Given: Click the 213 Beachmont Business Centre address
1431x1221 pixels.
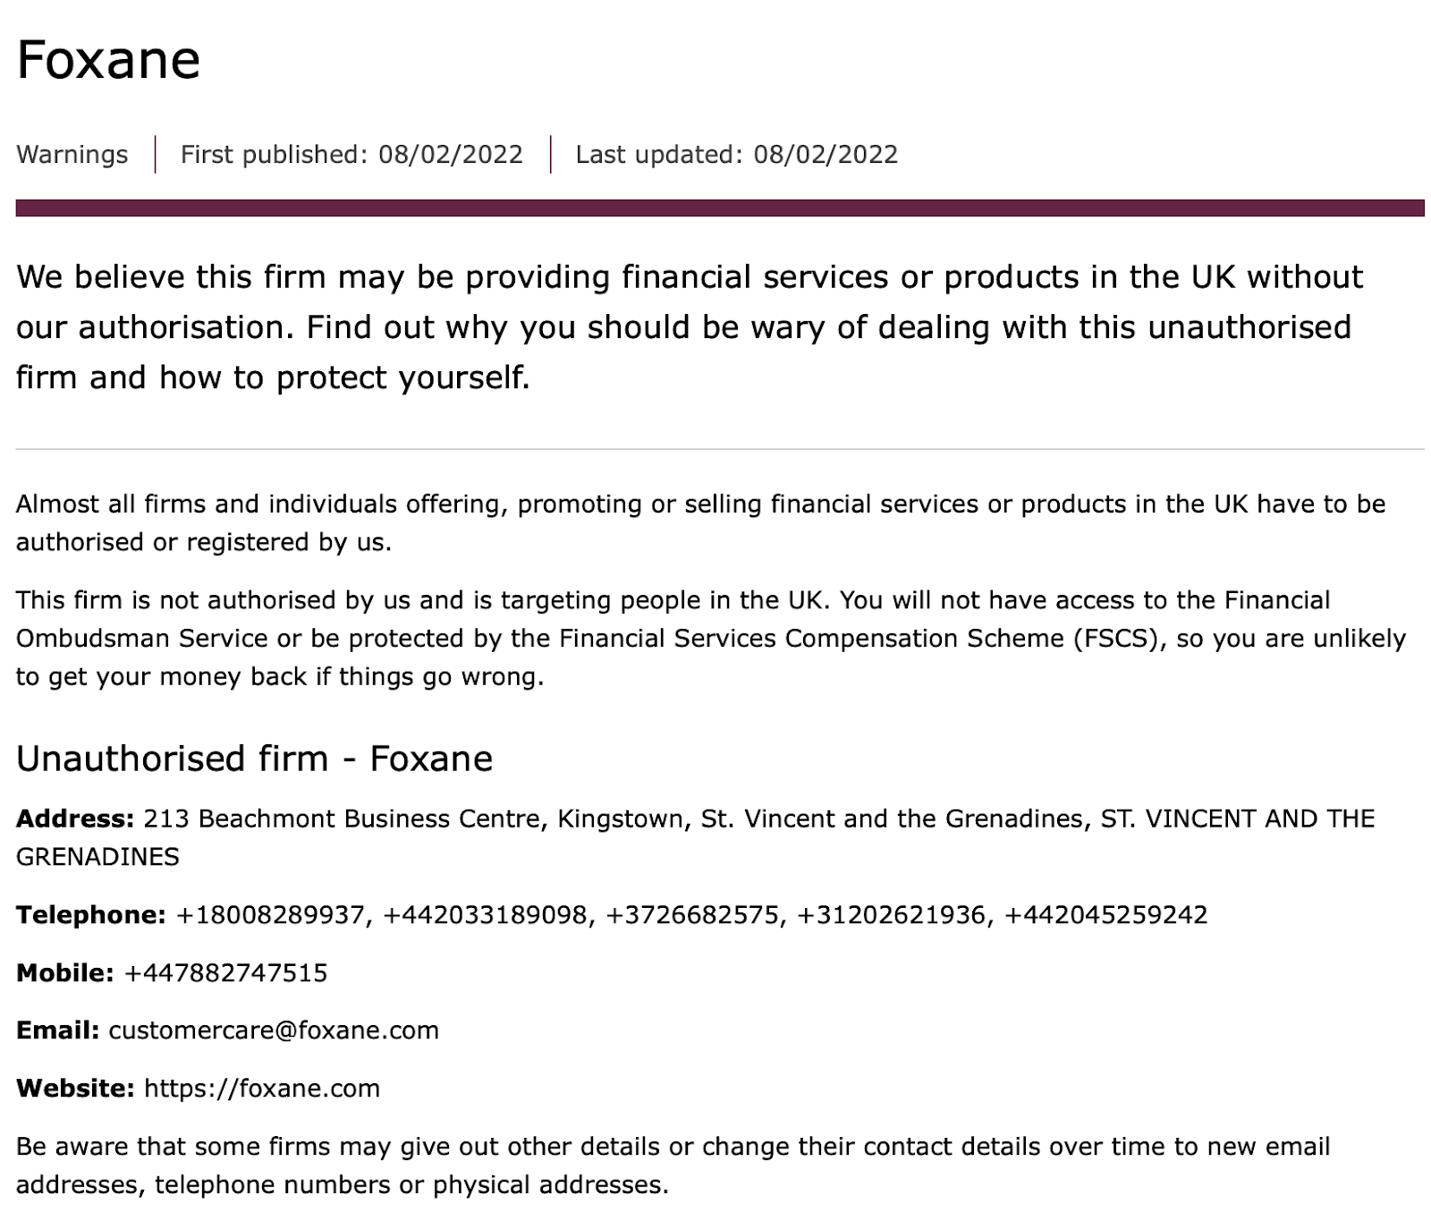Looking at the screenshot, I should point(694,837).
